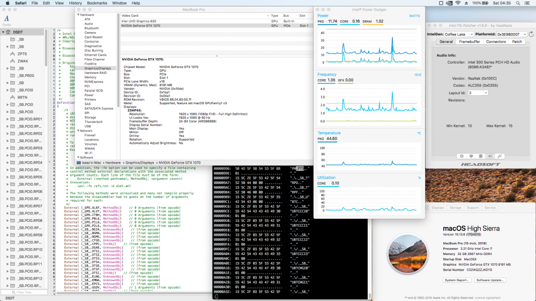The image size is (536, 301).
Task: Click the System Report... button
Action: (457, 280)
